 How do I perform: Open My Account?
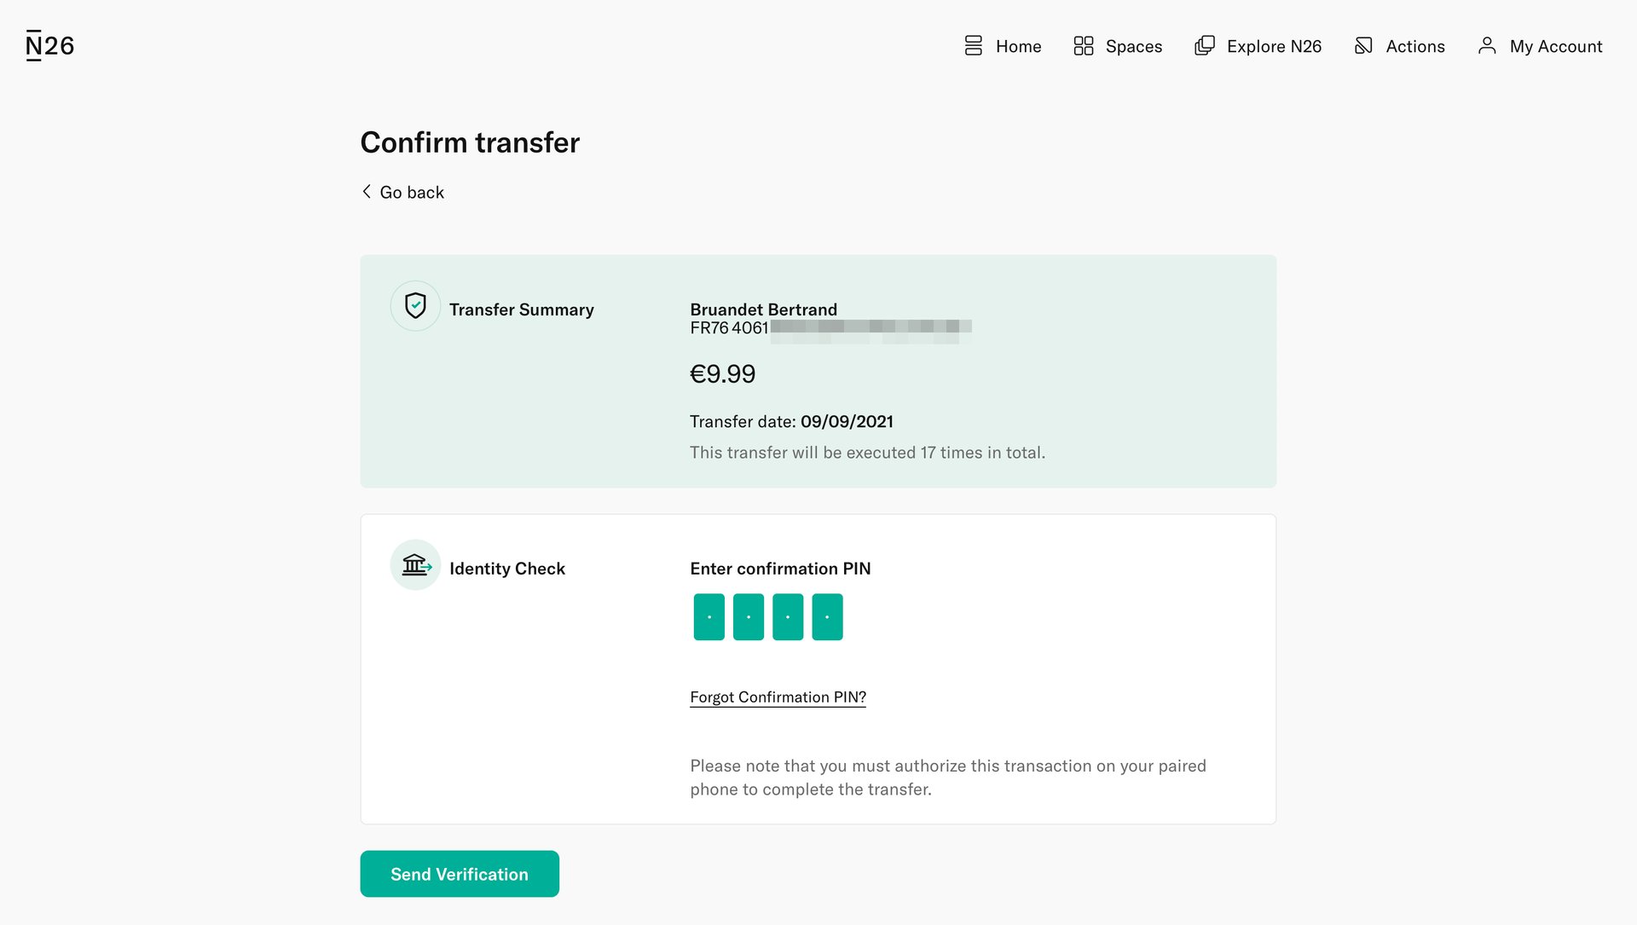click(x=1555, y=46)
